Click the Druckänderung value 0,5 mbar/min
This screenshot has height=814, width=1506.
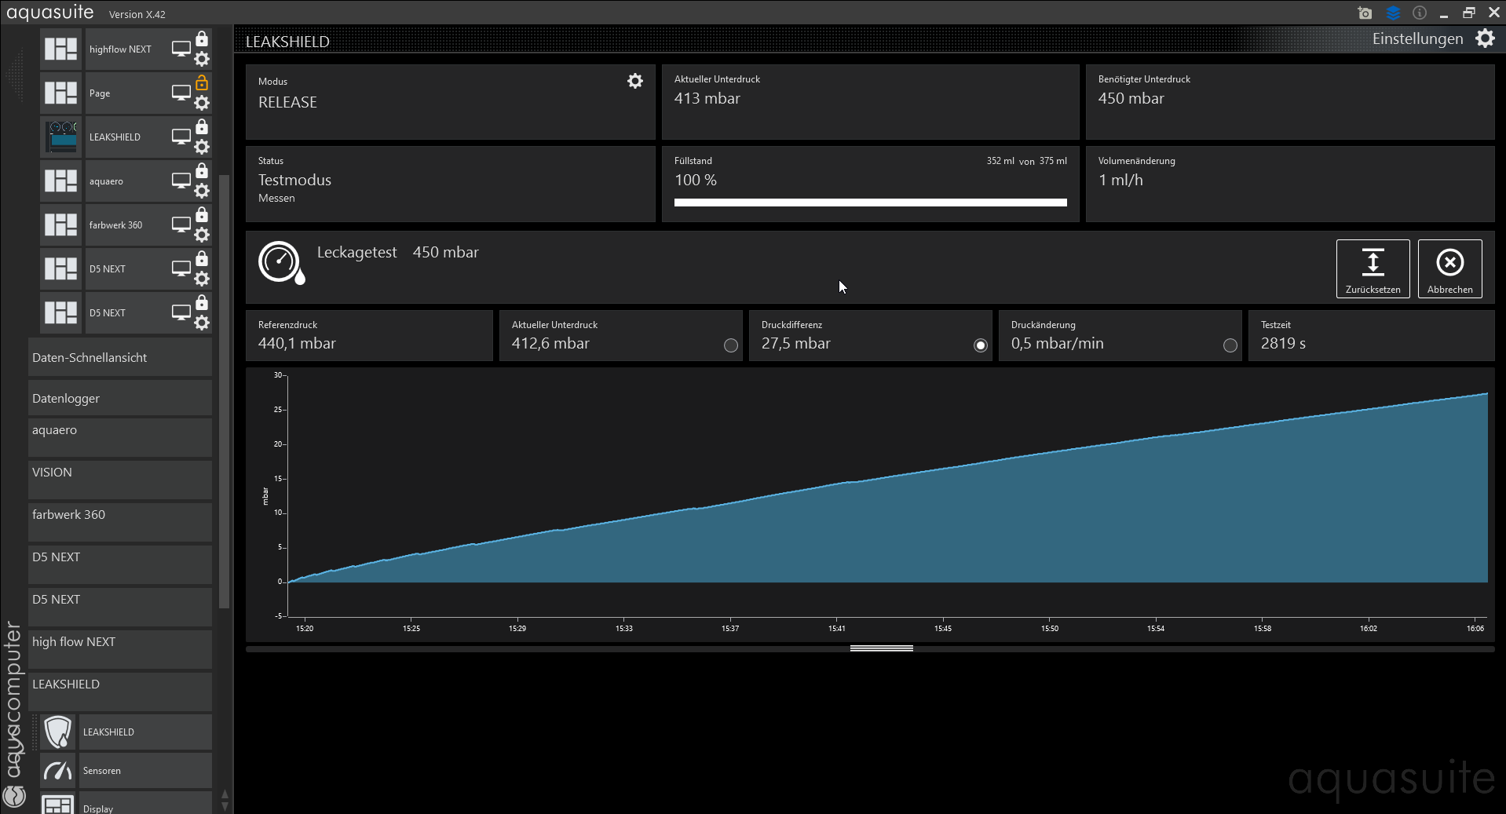tap(1057, 343)
